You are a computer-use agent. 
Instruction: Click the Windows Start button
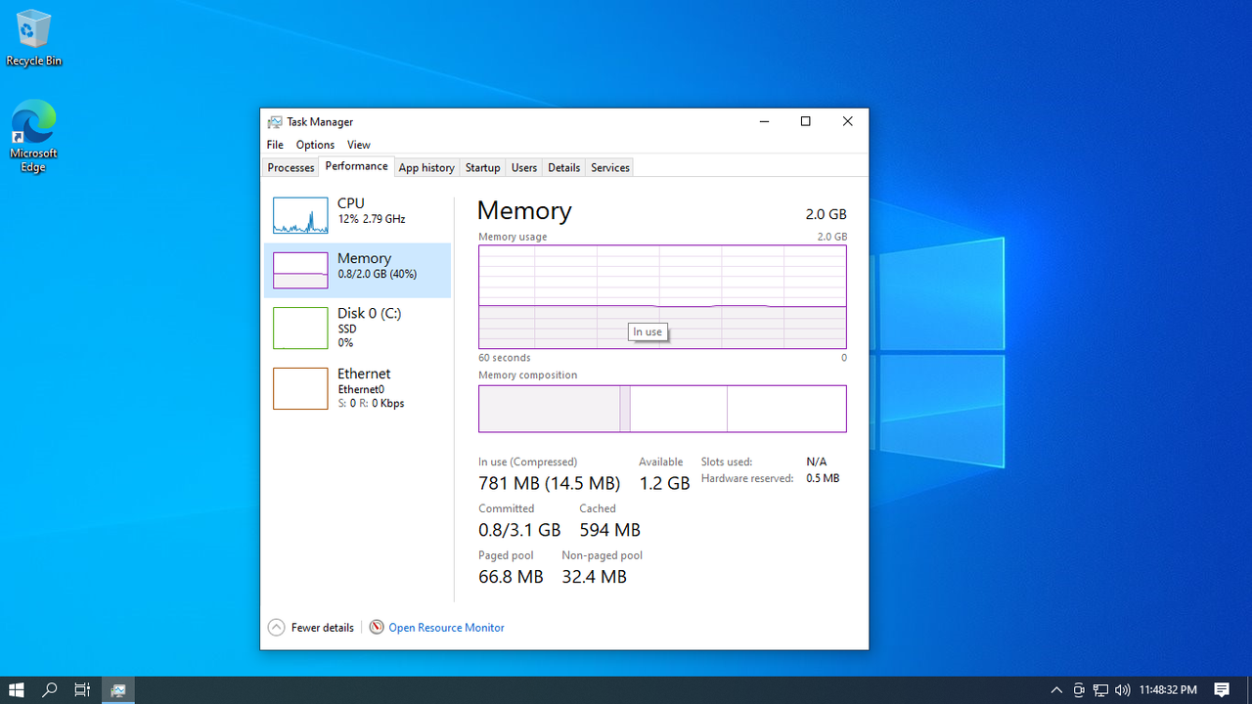(17, 690)
